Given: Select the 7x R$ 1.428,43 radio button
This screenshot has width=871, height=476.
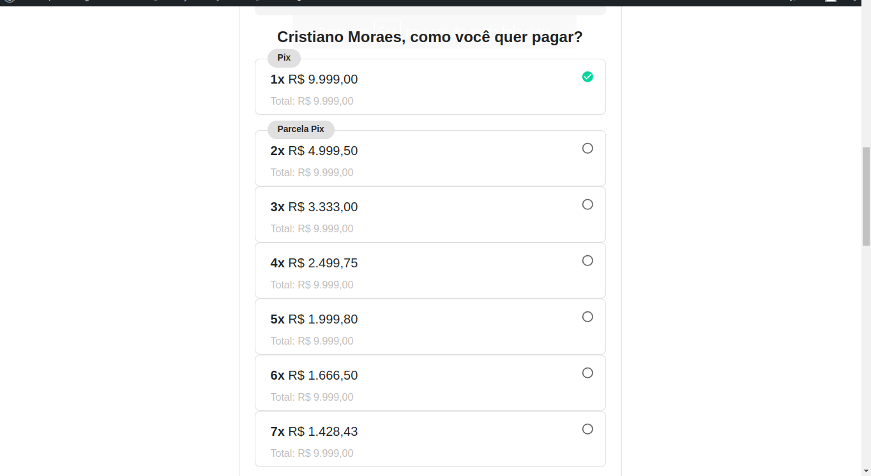Looking at the screenshot, I should (587, 429).
